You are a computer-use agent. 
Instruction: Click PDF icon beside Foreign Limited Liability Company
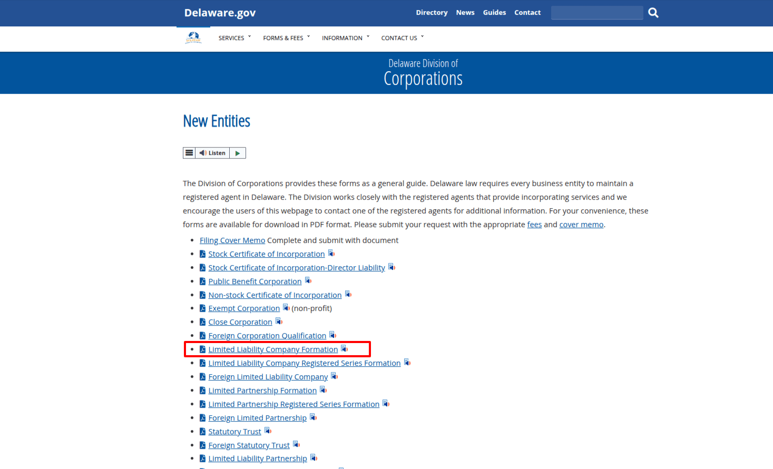point(203,377)
